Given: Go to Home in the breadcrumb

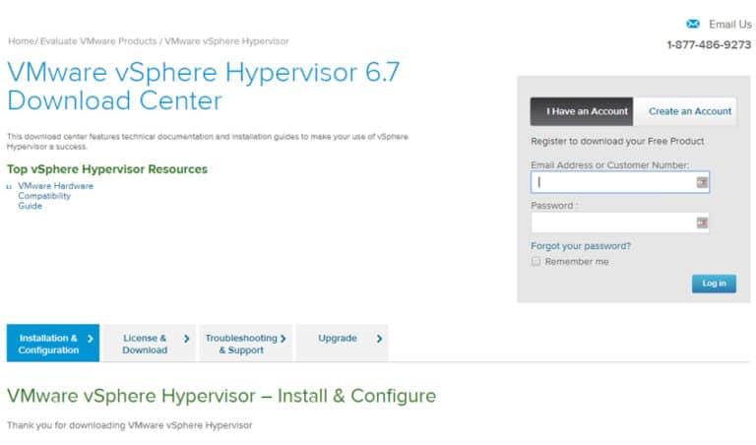Looking at the screenshot, I should point(21,41).
